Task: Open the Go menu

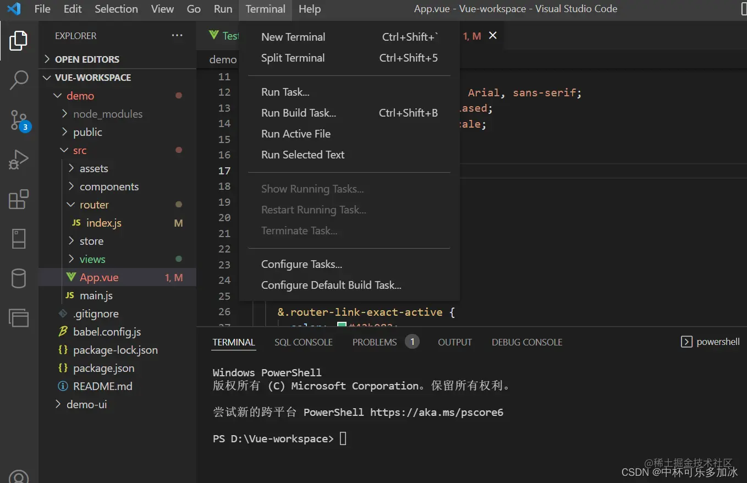Action: (194, 9)
